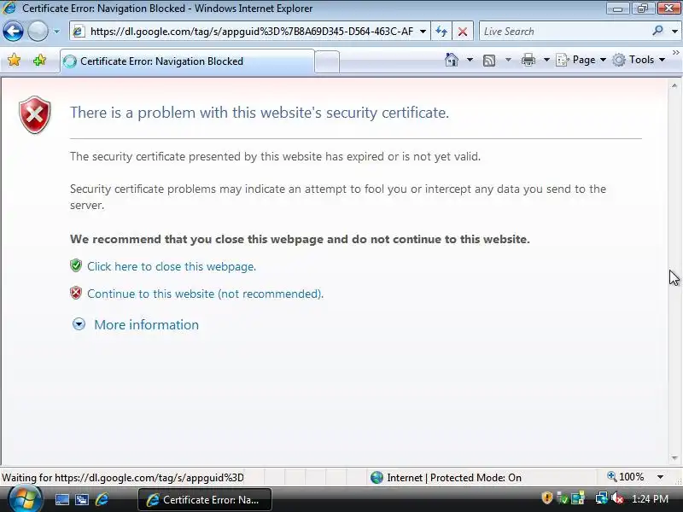Click the scrollbar up arrow
The height and width of the screenshot is (512, 683).
[x=674, y=86]
